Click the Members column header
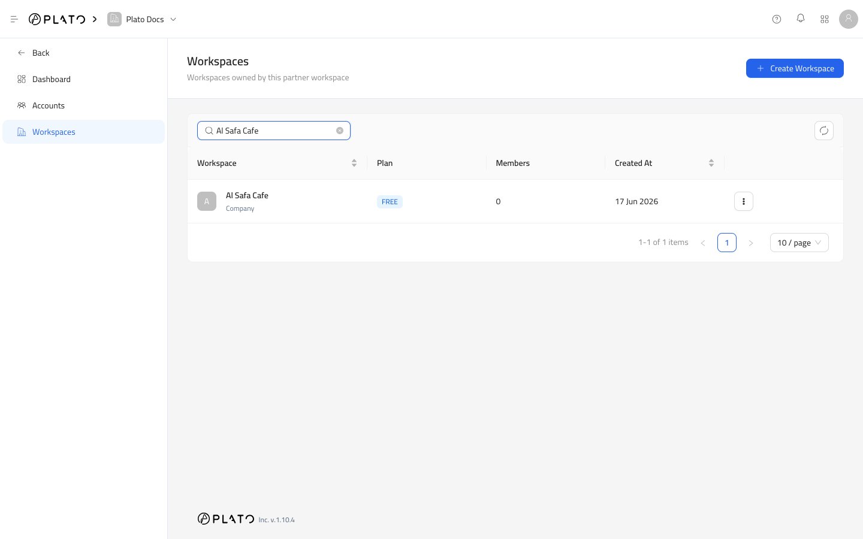863x539 pixels. [513, 163]
